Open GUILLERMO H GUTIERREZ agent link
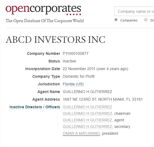 (87, 120)
